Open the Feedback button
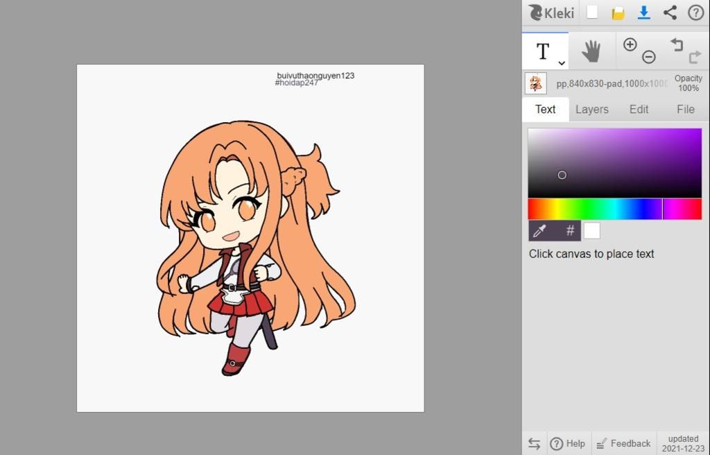The height and width of the screenshot is (455, 710). tap(624, 444)
